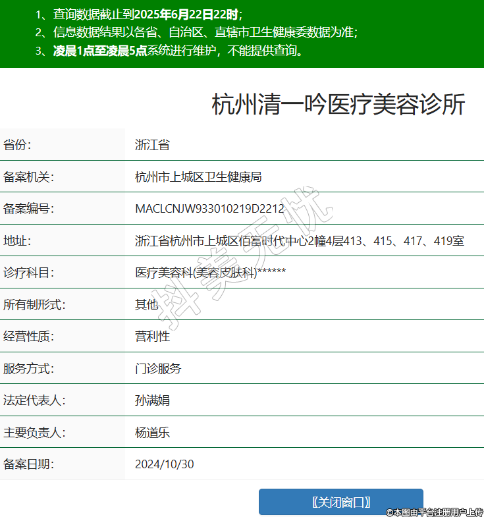Click the 法定代表人 row label

pos(34,400)
